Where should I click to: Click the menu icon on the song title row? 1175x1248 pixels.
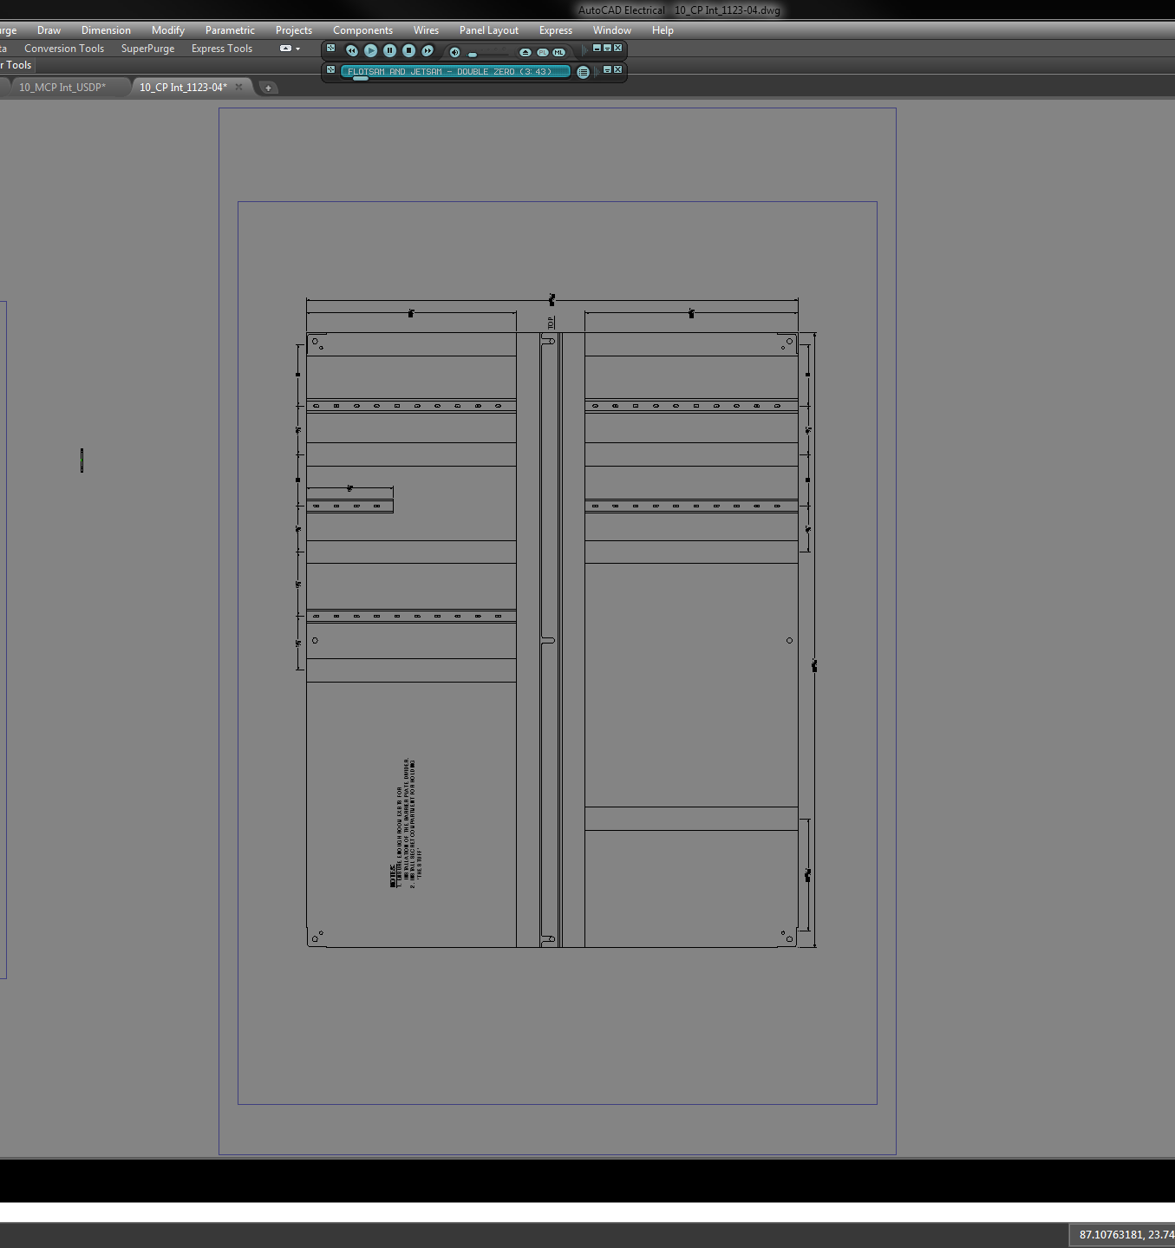point(330,69)
